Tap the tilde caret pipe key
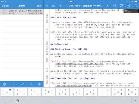 [x=62, y=92]
